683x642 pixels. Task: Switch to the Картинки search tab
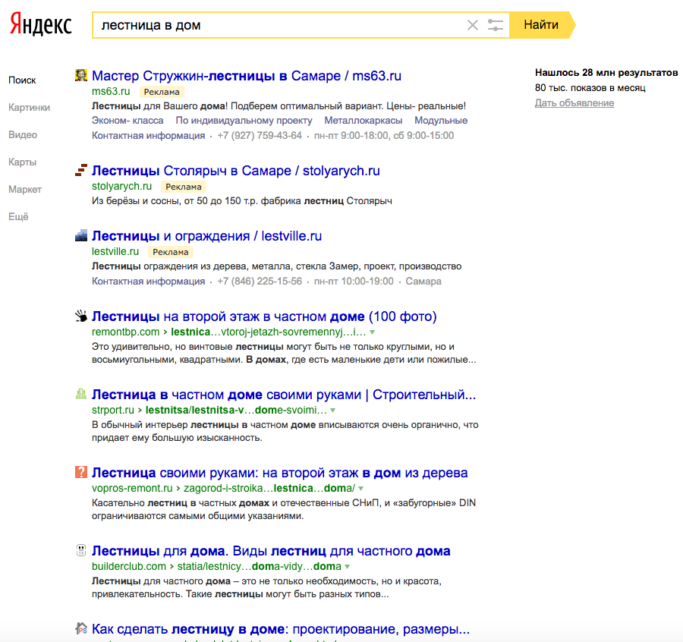click(29, 108)
